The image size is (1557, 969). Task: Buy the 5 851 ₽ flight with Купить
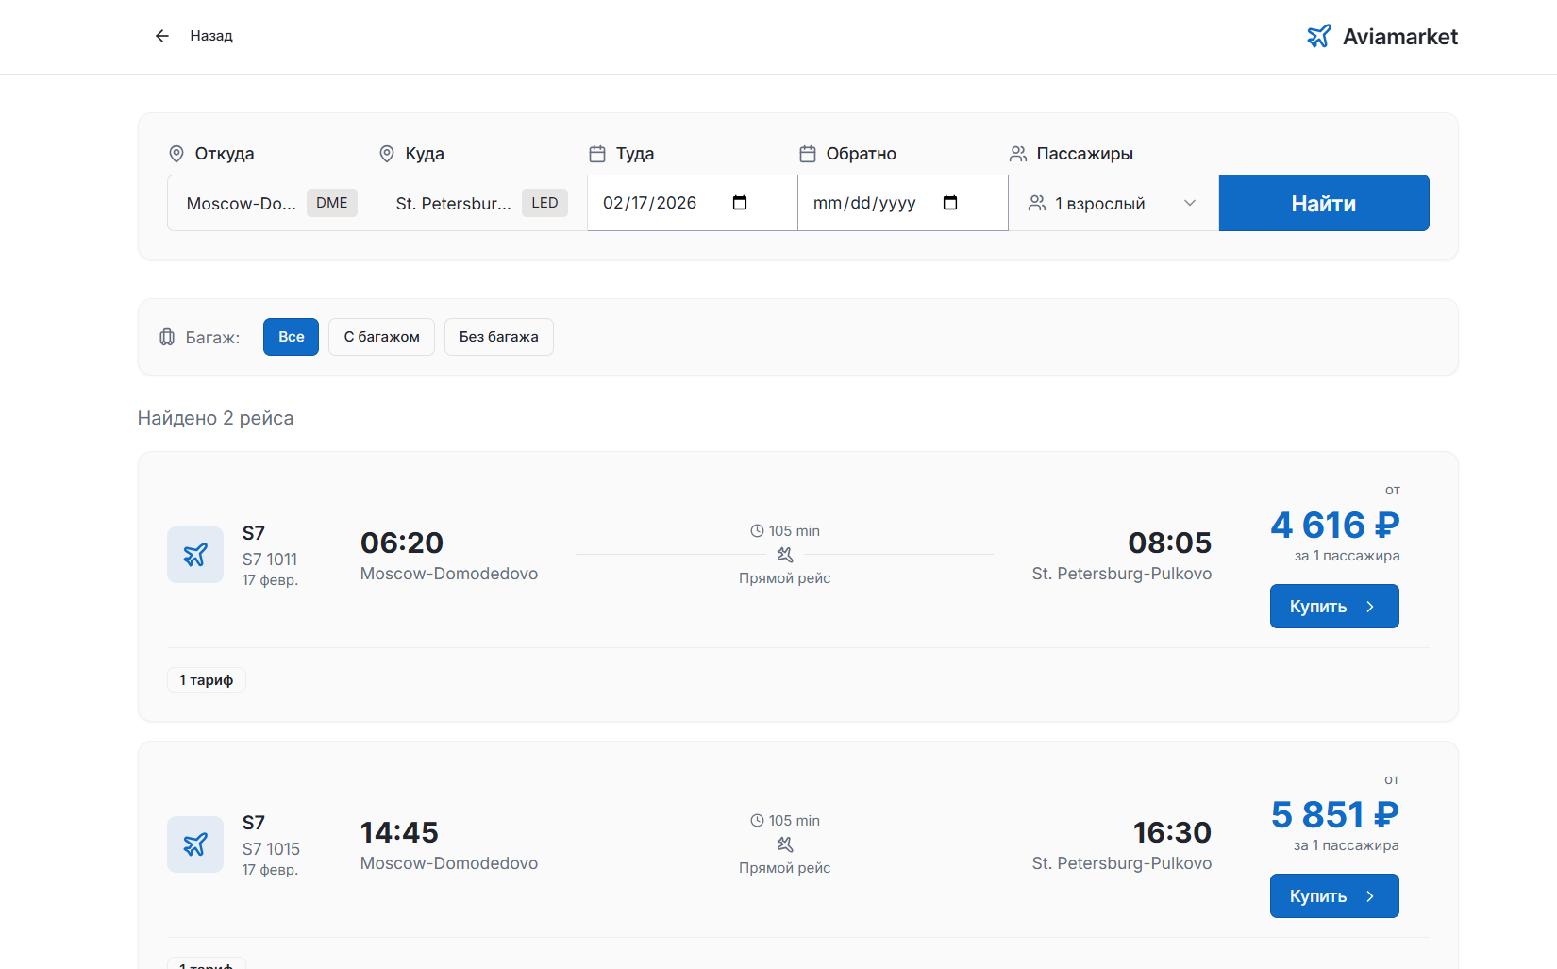[x=1334, y=896]
